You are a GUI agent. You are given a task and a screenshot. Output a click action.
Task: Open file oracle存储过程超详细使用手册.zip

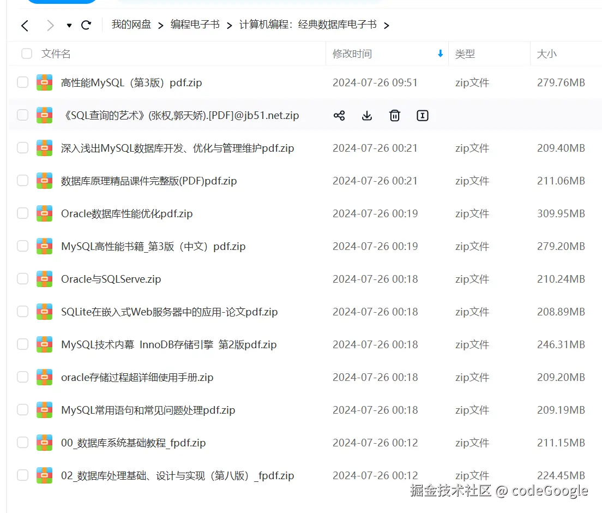(x=137, y=377)
